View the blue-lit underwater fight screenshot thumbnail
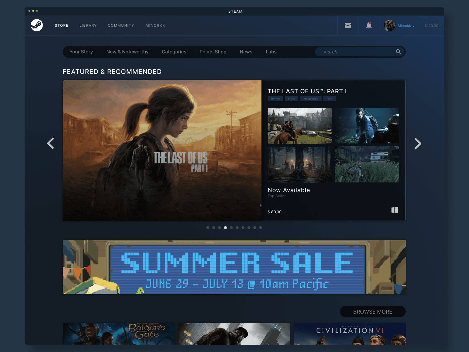 coord(367,126)
